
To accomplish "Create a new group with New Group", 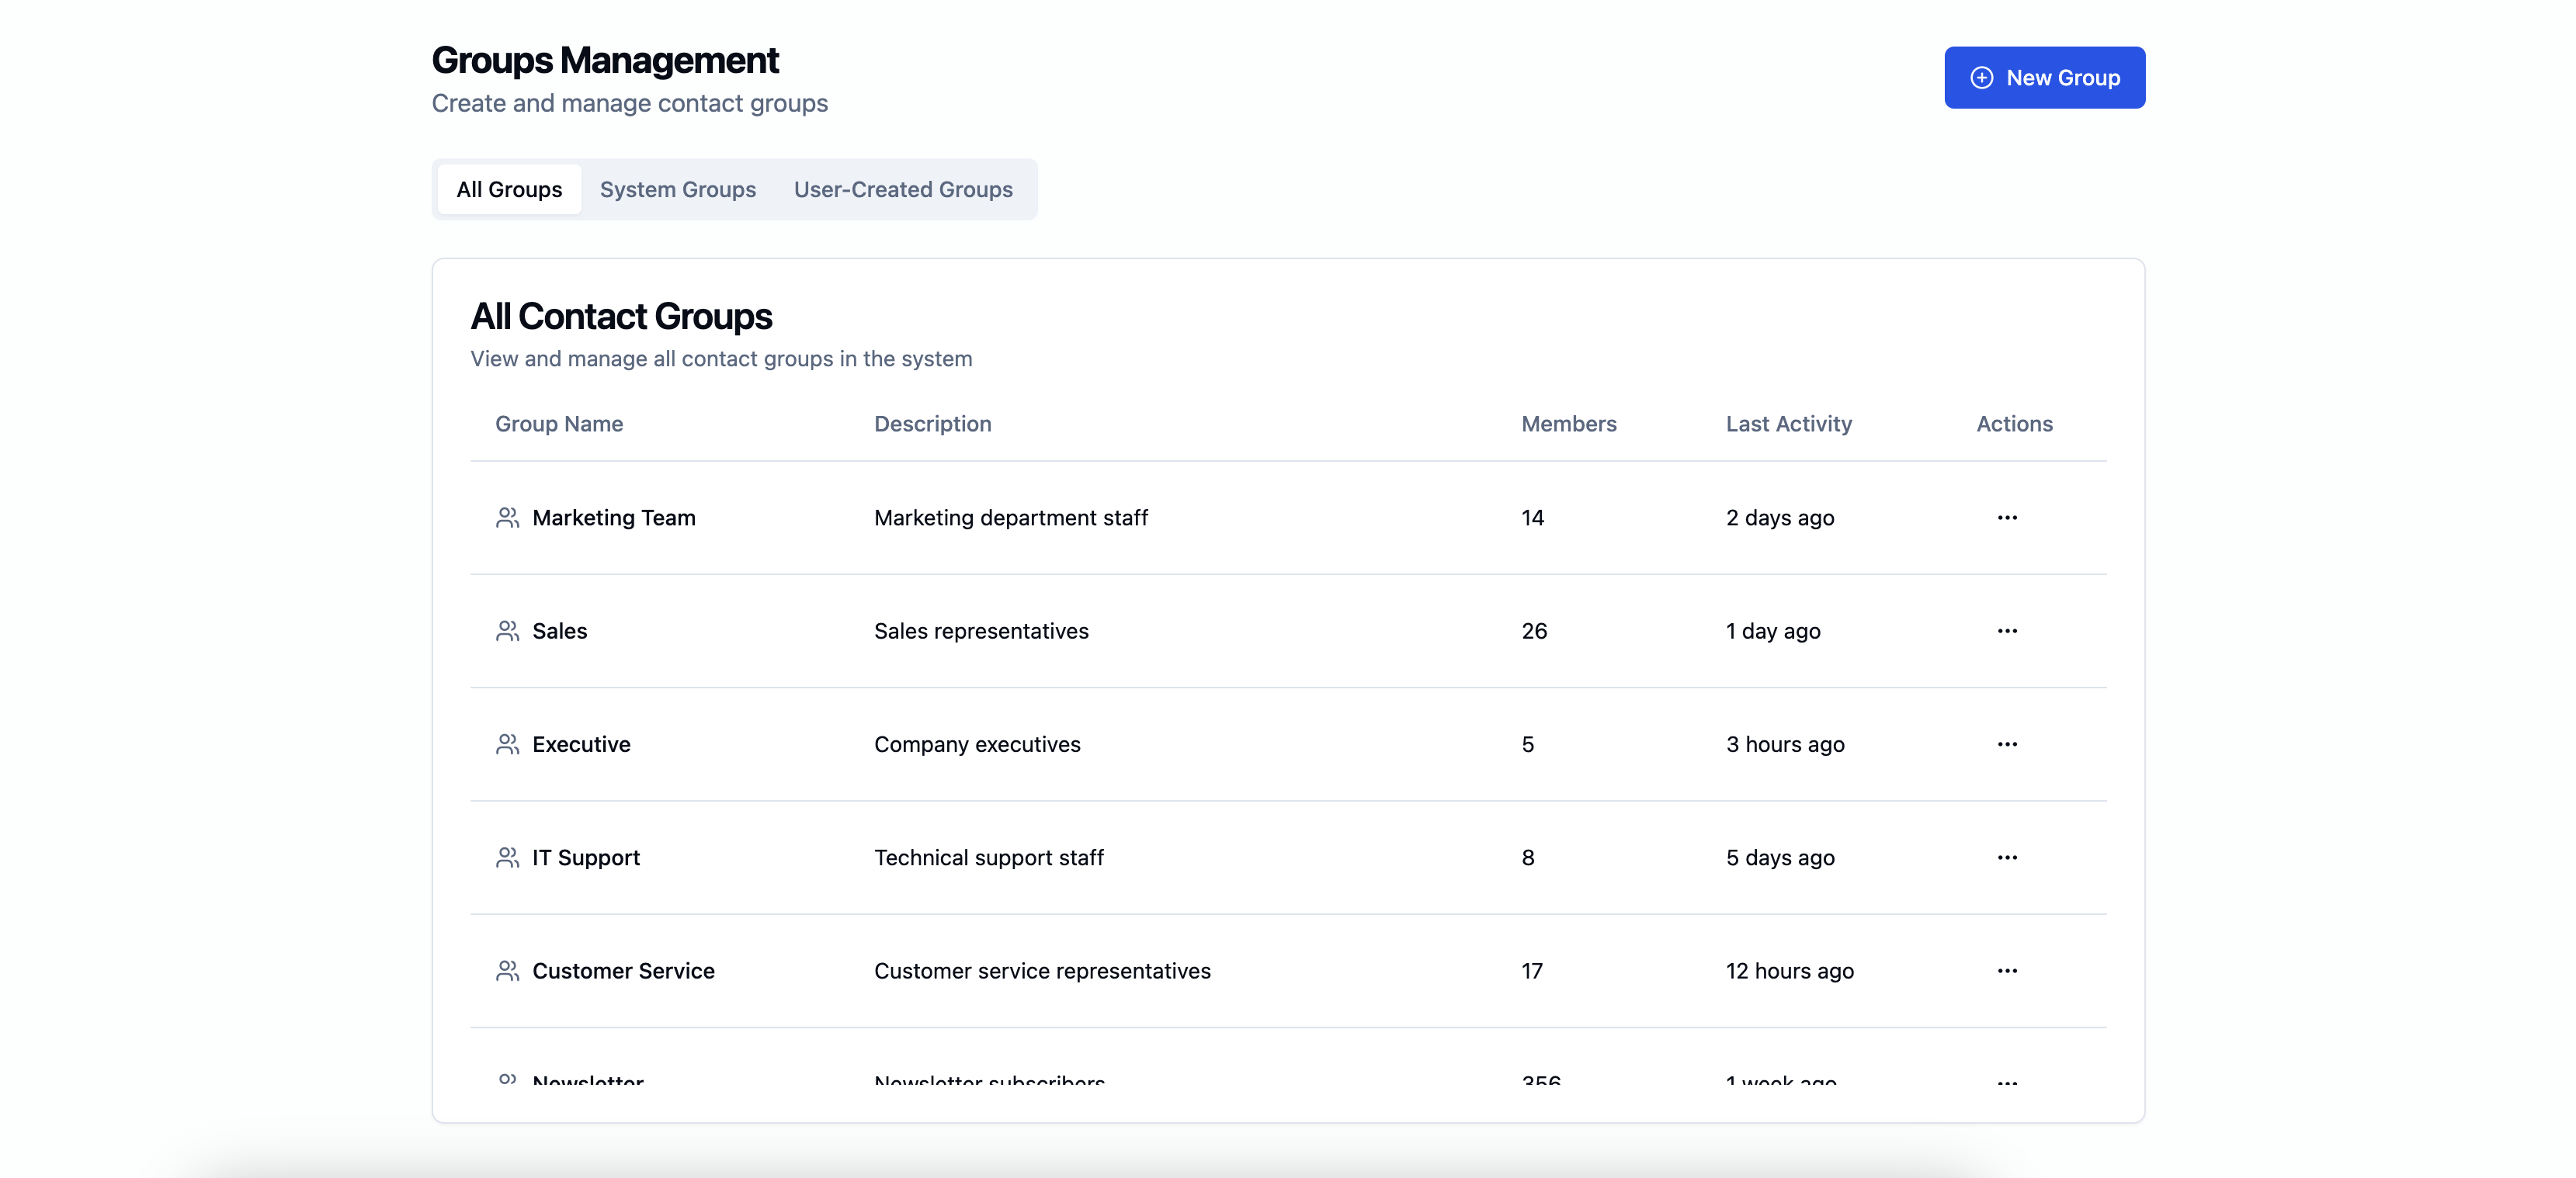I will click(2044, 78).
